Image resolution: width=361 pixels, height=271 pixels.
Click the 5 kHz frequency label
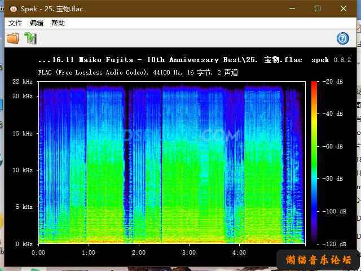pyautogui.click(x=24, y=207)
